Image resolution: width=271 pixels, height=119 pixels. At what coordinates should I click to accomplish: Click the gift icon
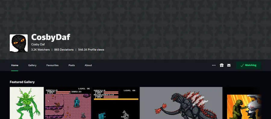(222, 65)
